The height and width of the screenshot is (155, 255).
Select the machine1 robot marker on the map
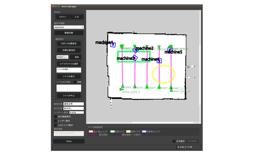tap(113, 45)
